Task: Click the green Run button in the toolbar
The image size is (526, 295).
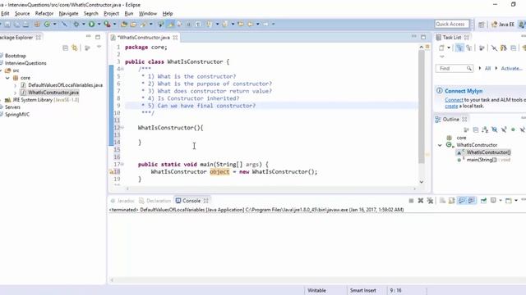Action: (91, 24)
